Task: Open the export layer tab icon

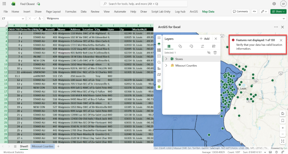Action: click(214, 46)
